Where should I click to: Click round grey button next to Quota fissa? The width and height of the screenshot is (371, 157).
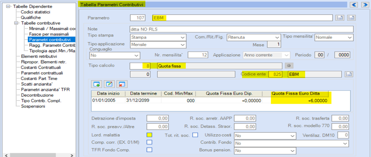point(289,66)
